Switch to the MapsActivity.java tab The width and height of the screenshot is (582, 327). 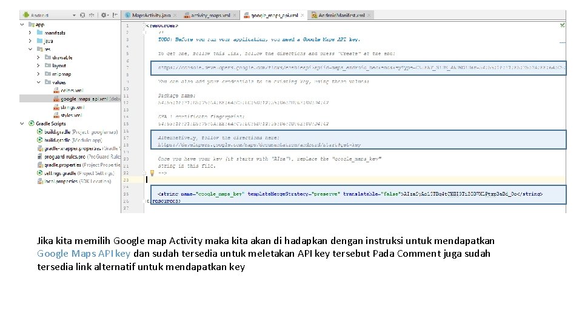[x=151, y=15]
